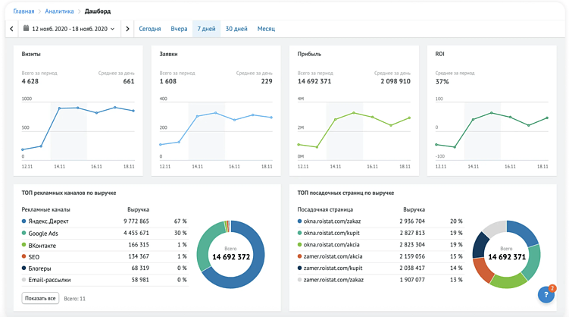This screenshot has height=317, width=569.
Task: Open zamer.roistat.com/akcia landing page entry
Action: pos(335,256)
